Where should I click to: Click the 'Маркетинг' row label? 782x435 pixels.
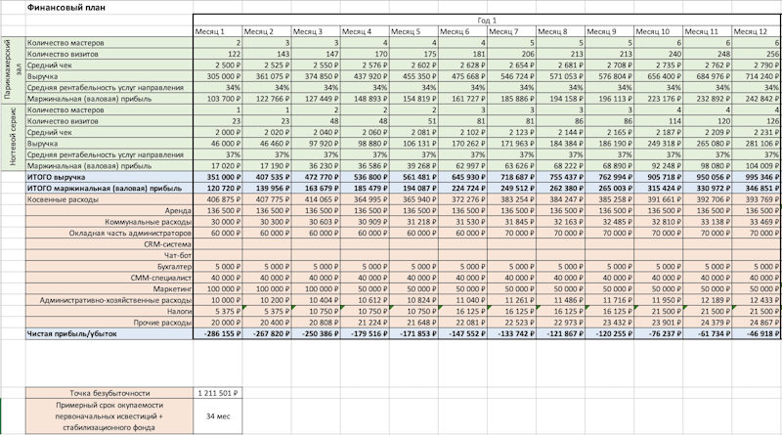click(x=109, y=288)
